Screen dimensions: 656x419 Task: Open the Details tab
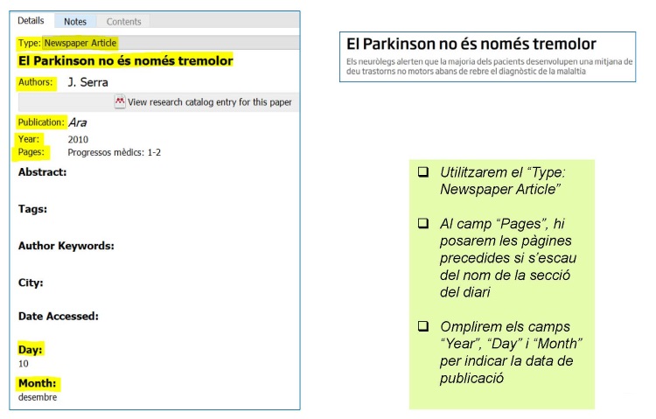(31, 20)
